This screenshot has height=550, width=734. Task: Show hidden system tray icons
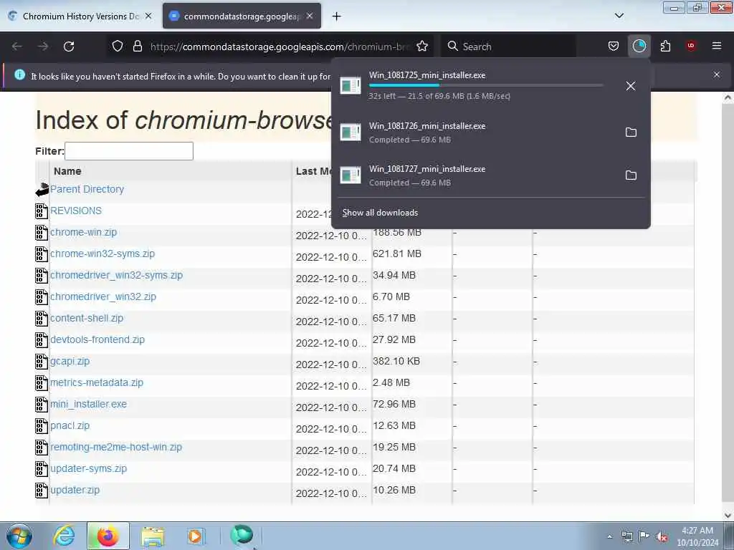click(609, 536)
